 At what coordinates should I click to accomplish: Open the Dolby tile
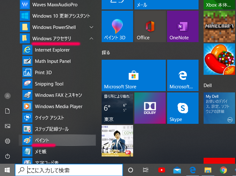point(150,108)
